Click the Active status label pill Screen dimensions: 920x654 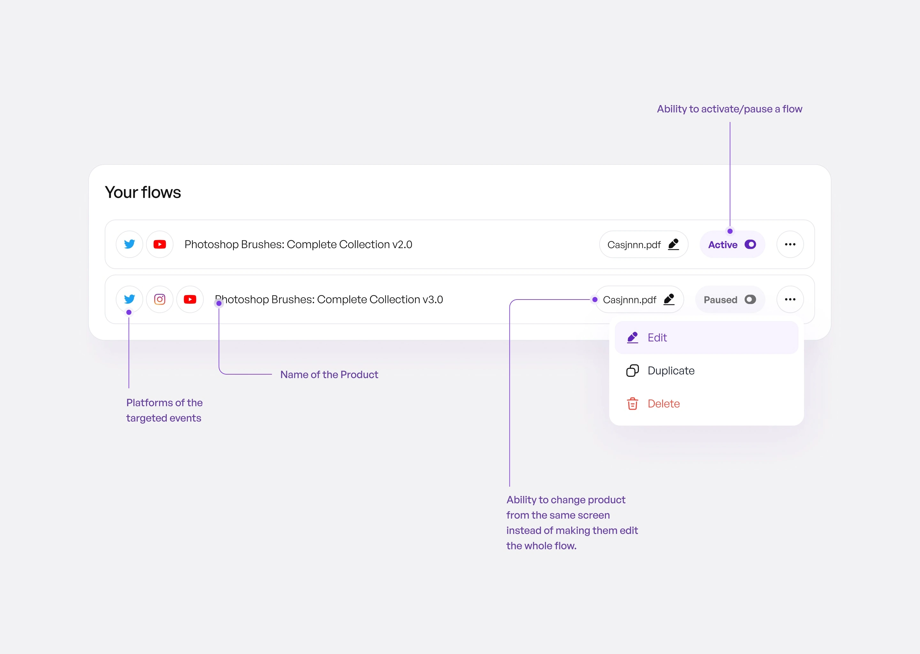click(723, 245)
